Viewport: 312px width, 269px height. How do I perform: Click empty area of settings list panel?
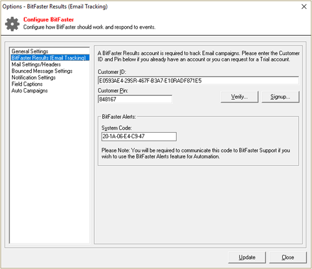[49, 167]
